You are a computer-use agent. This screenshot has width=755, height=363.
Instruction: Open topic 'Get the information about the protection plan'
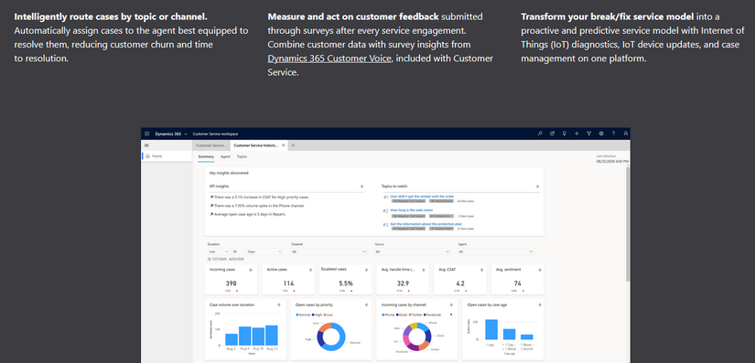point(426,224)
